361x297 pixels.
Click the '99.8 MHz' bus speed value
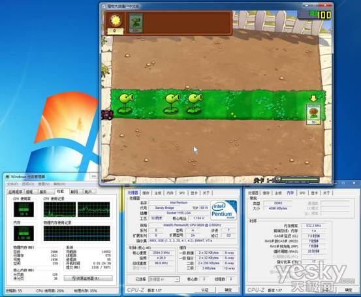pos(161,263)
